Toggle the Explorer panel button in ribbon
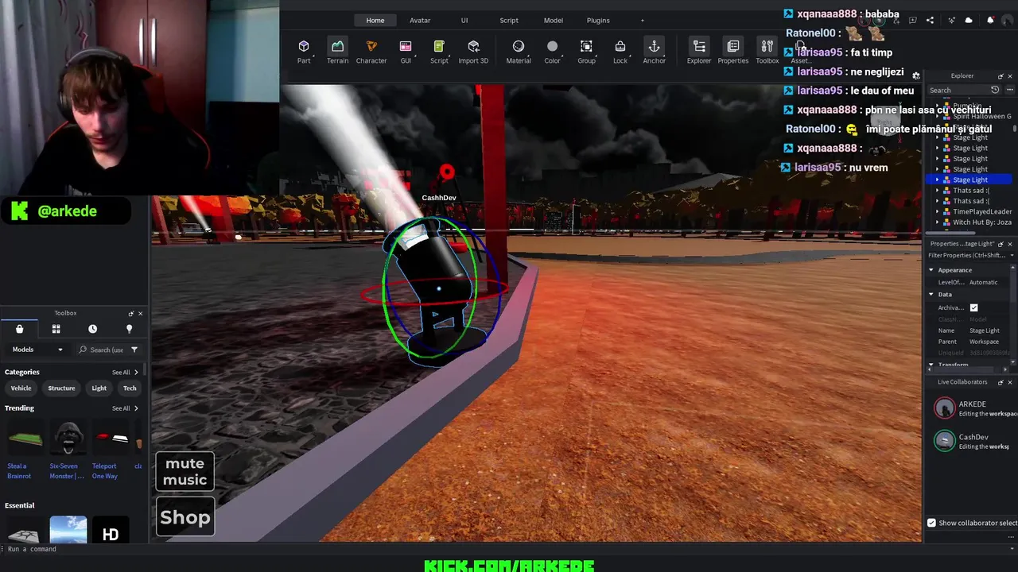 (699, 51)
